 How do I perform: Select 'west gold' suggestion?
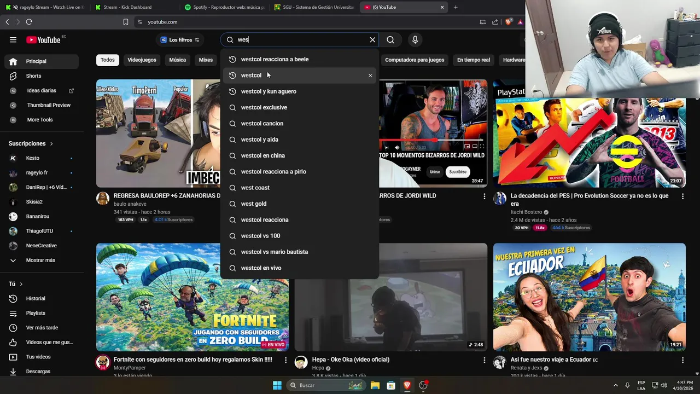(x=300, y=204)
